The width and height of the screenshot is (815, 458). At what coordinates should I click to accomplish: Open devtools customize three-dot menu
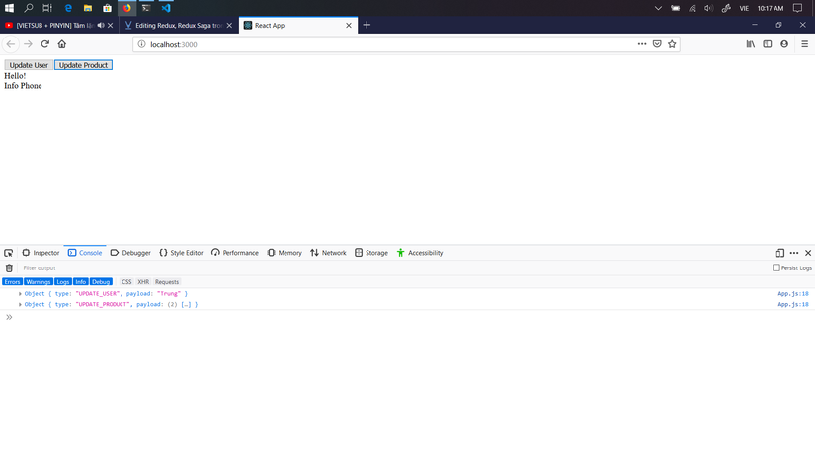click(794, 253)
